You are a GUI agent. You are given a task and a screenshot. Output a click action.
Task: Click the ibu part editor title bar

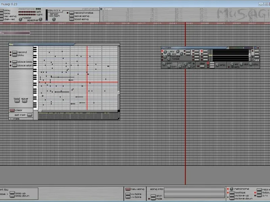pyautogui.click(x=64, y=44)
